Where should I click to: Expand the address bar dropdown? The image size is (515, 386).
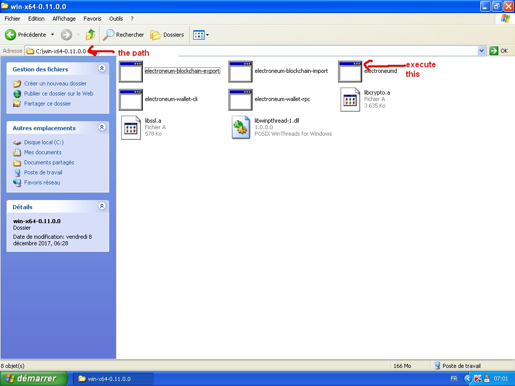[481, 51]
